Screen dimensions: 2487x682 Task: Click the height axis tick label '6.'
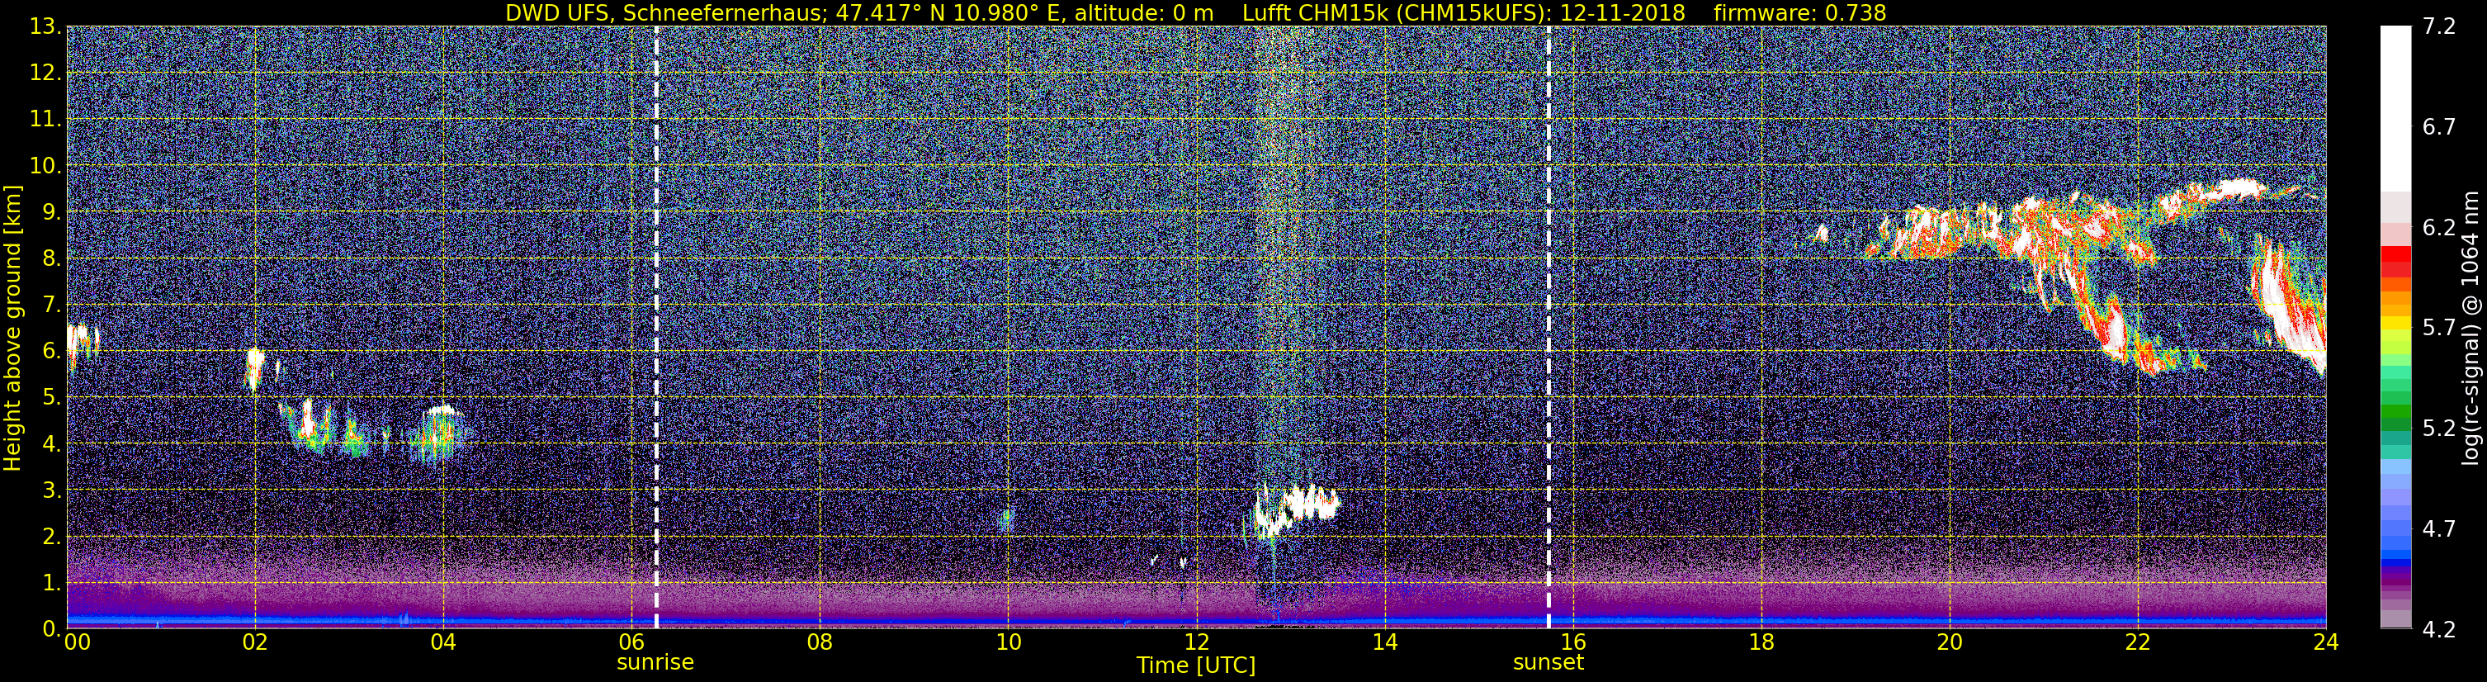[x=50, y=351]
